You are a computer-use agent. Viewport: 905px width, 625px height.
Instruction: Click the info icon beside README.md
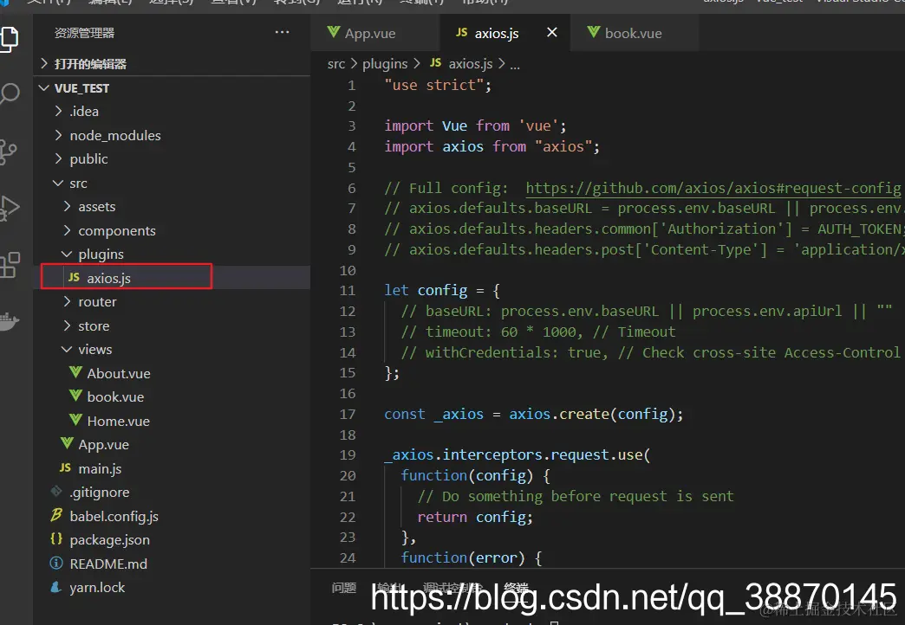tap(56, 563)
